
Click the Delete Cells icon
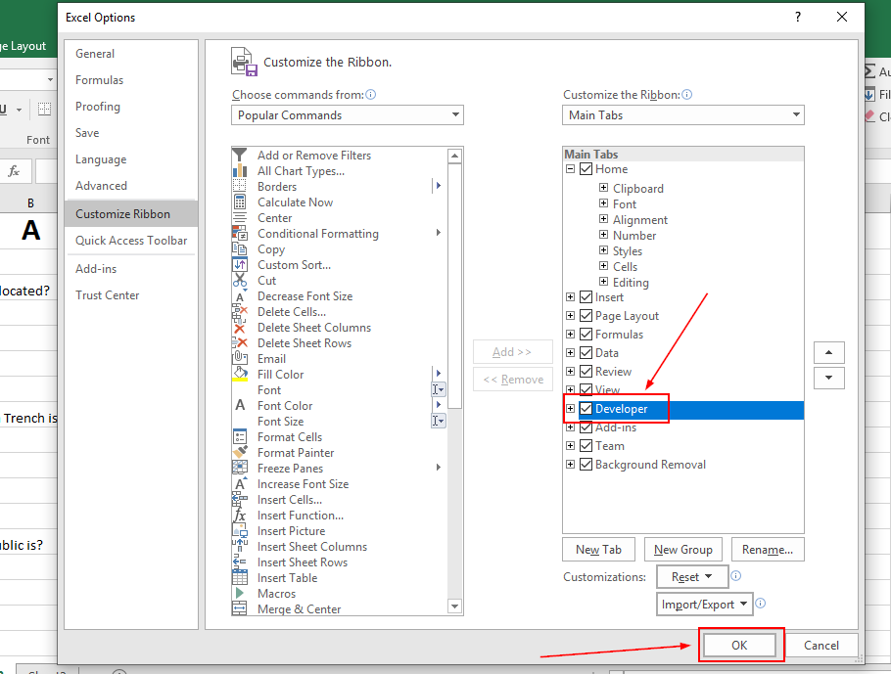click(x=240, y=312)
